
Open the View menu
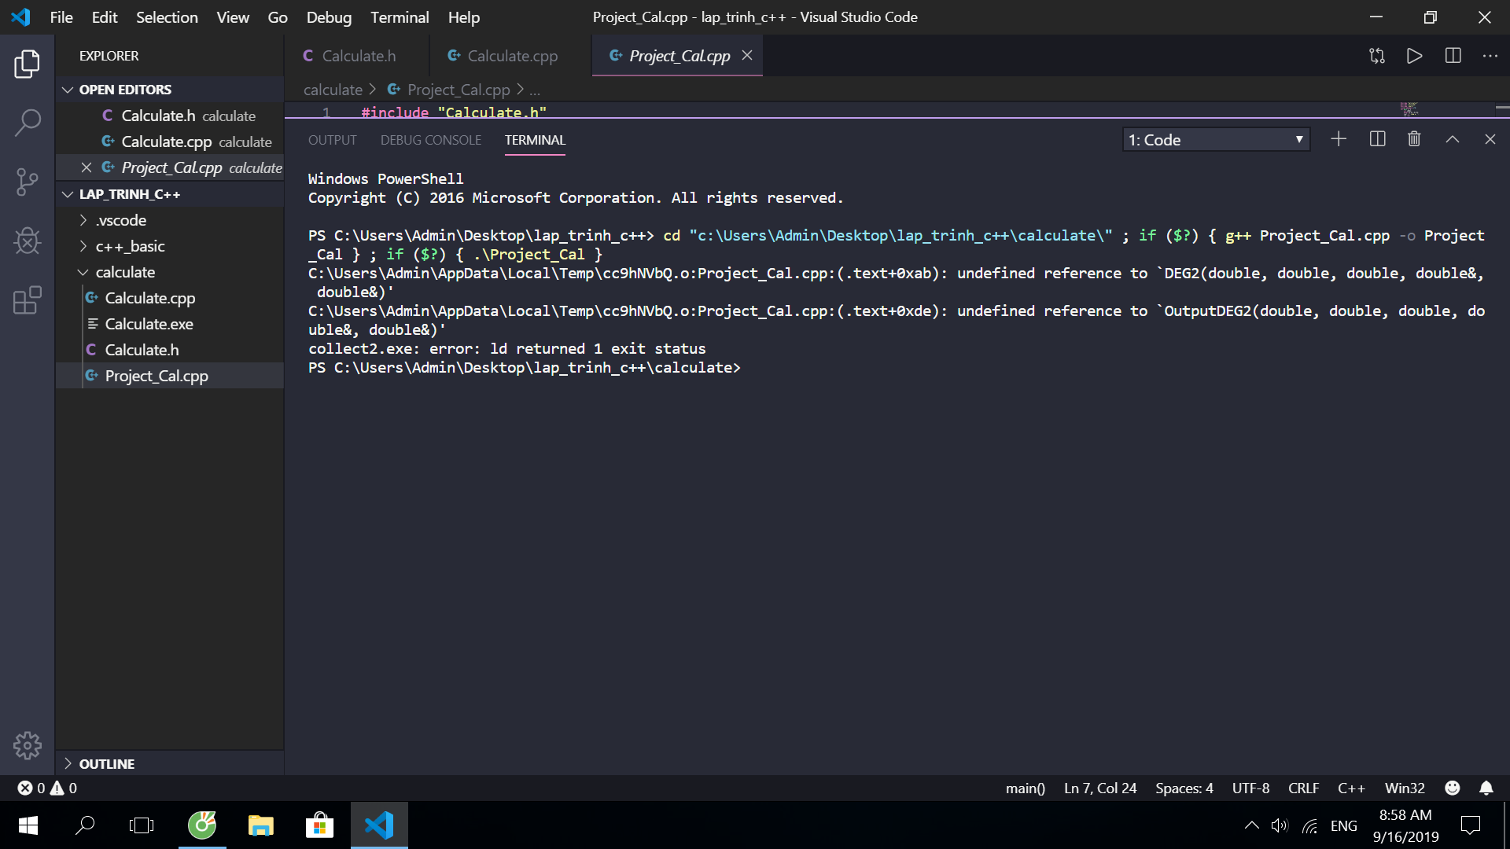(x=233, y=17)
